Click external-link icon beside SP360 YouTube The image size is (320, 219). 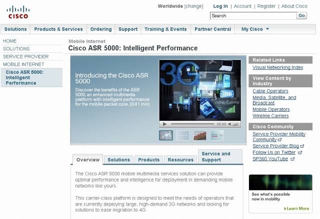[292, 159]
